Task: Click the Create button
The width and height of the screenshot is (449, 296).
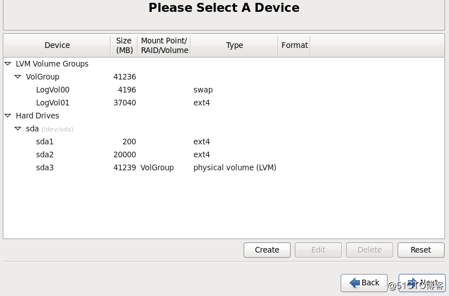Action: pos(267,250)
